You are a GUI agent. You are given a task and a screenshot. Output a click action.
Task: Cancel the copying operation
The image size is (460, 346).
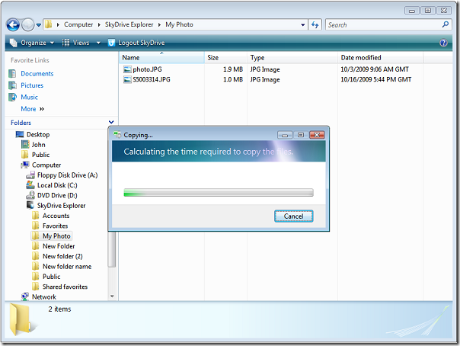(294, 216)
